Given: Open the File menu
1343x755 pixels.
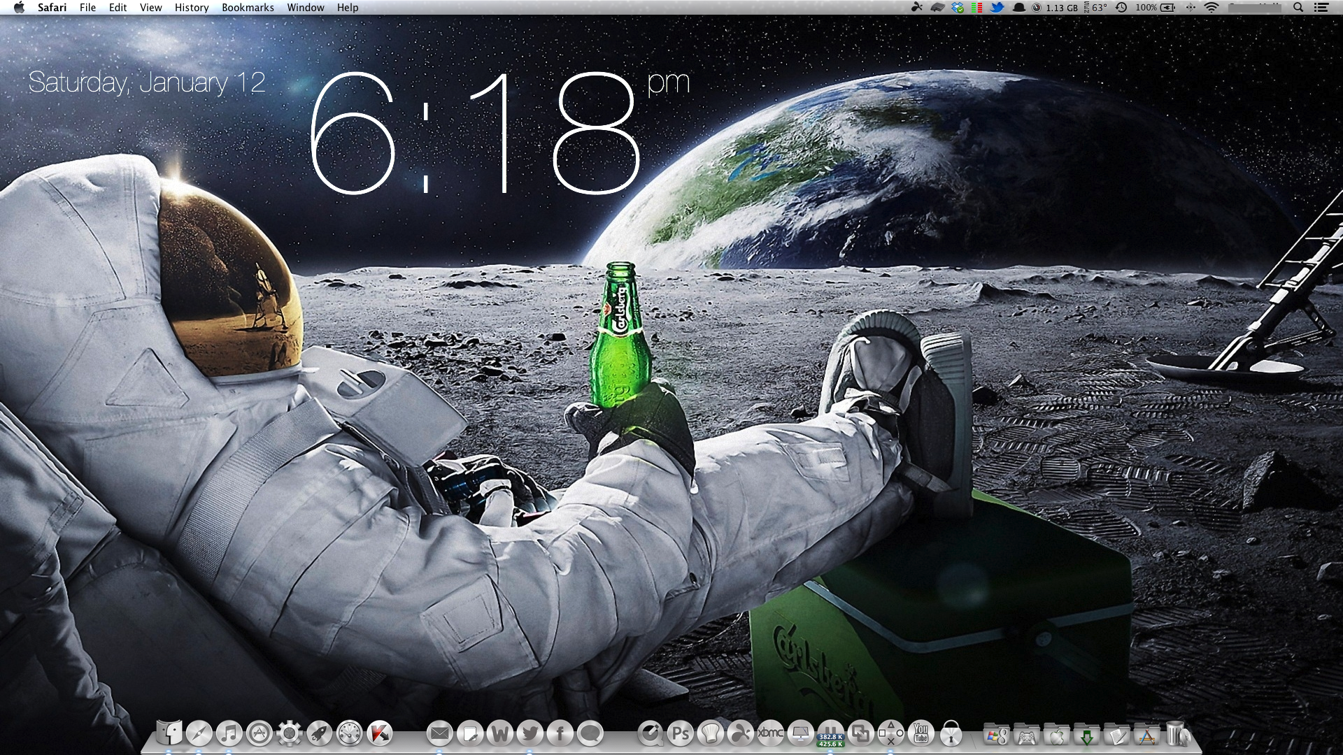Looking at the screenshot, I should [x=88, y=8].
